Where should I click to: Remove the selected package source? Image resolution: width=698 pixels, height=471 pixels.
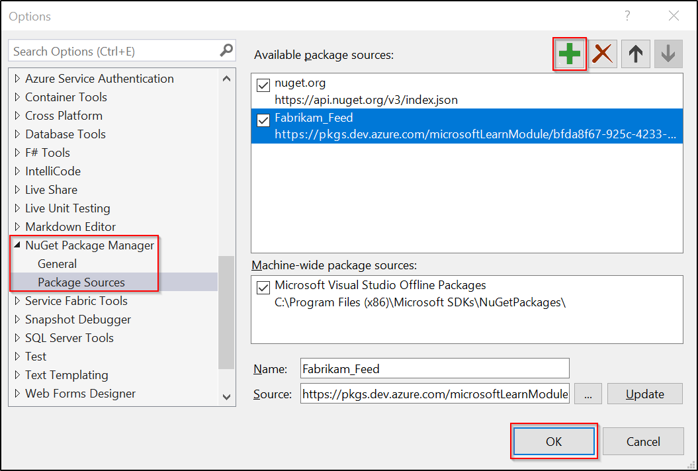pos(602,54)
